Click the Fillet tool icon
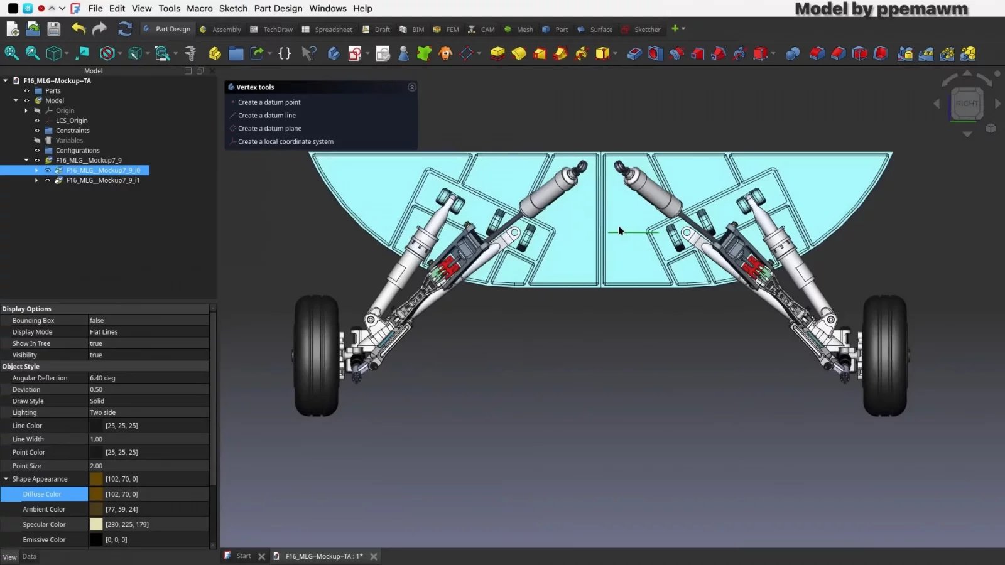1005x565 pixels. 817,53
